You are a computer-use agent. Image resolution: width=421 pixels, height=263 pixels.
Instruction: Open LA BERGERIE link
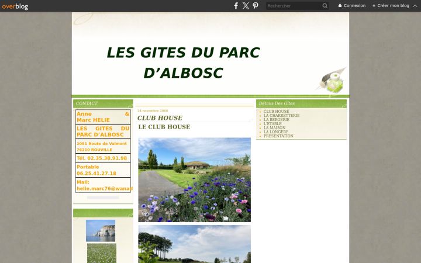pos(276,119)
